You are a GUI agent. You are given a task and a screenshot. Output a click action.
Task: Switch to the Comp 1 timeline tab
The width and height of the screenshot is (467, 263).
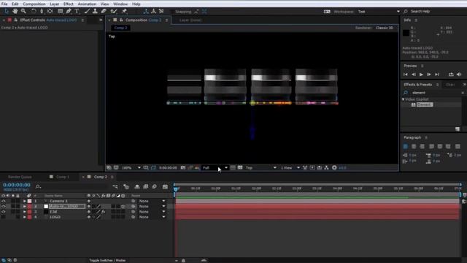click(63, 177)
